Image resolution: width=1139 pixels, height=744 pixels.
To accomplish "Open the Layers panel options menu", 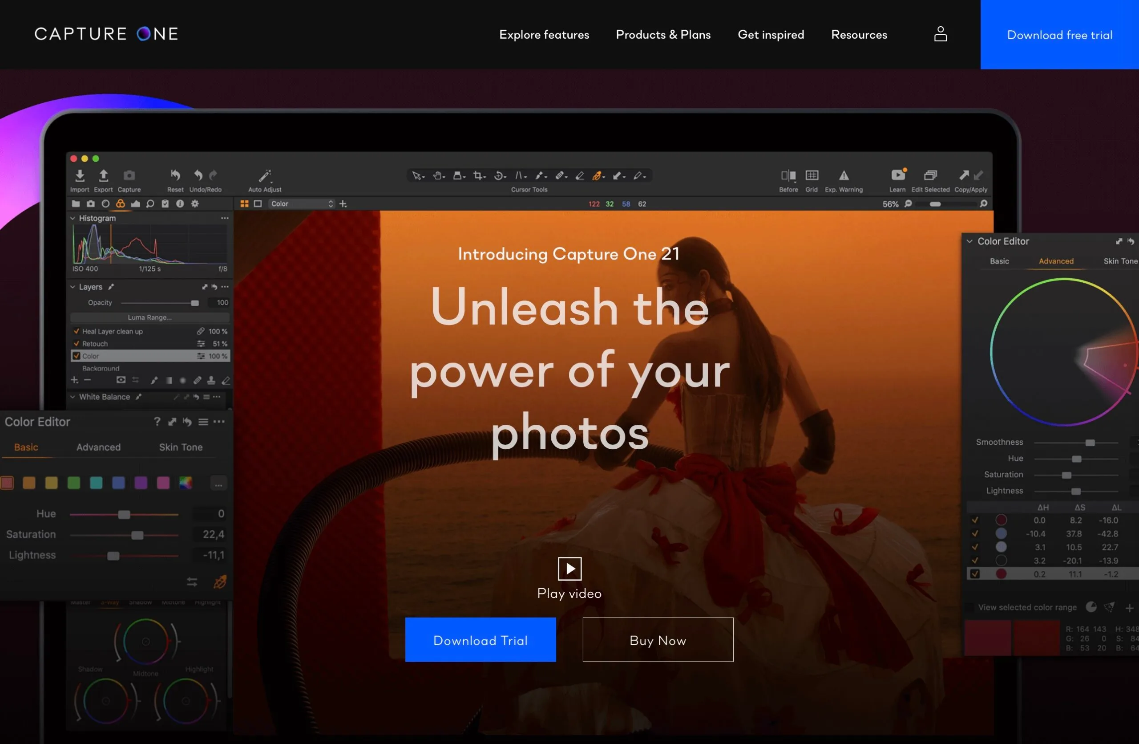I will click(225, 287).
